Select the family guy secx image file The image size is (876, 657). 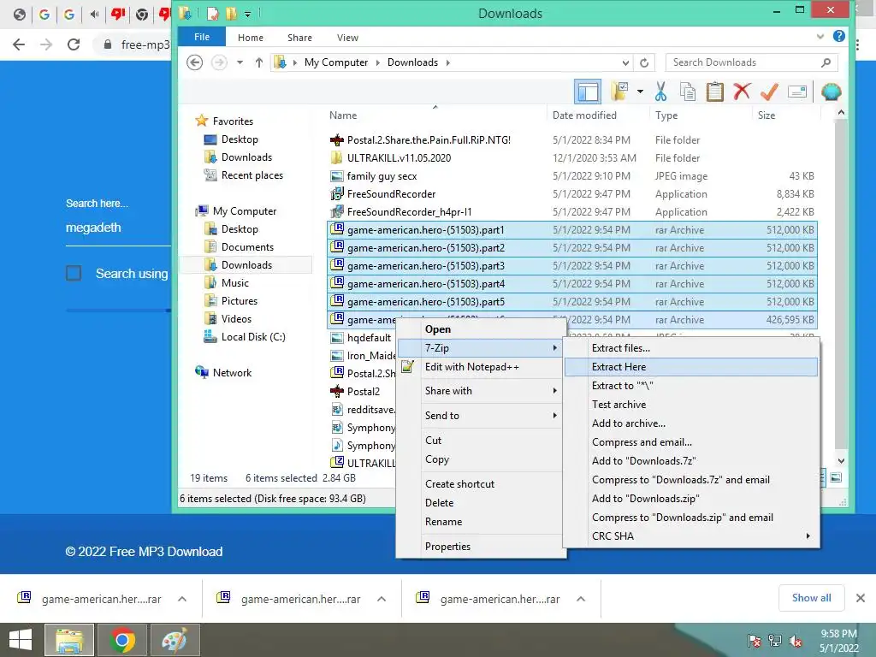click(x=382, y=176)
